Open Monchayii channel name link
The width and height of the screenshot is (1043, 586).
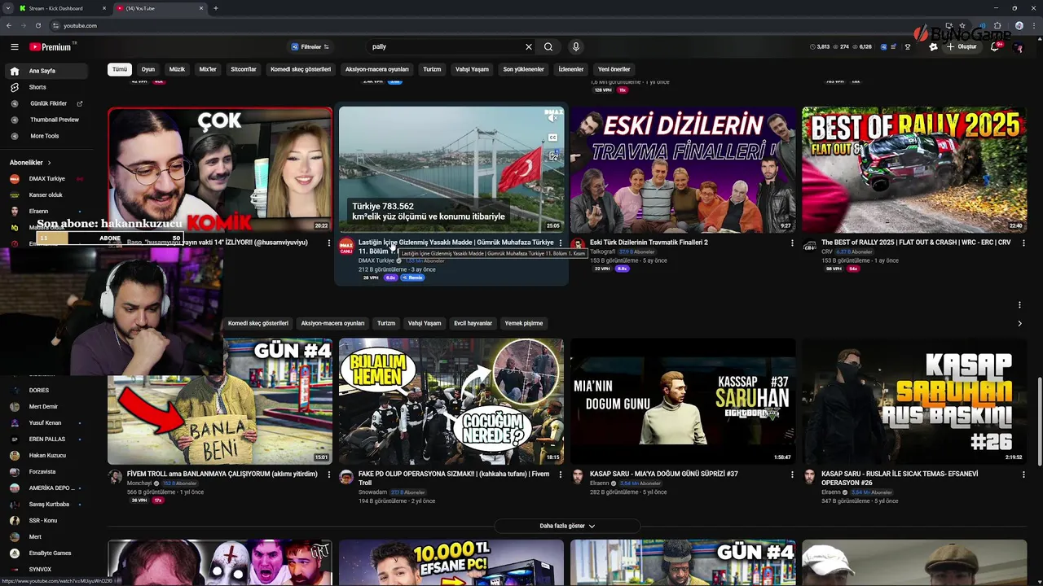tap(139, 483)
